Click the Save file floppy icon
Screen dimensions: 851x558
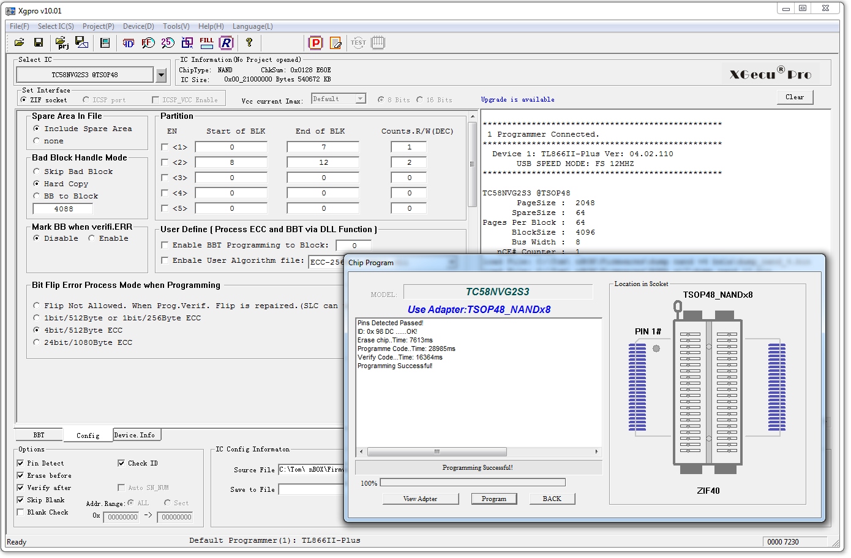point(39,42)
